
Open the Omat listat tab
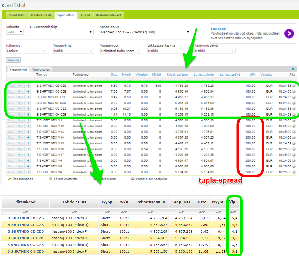tap(17, 15)
